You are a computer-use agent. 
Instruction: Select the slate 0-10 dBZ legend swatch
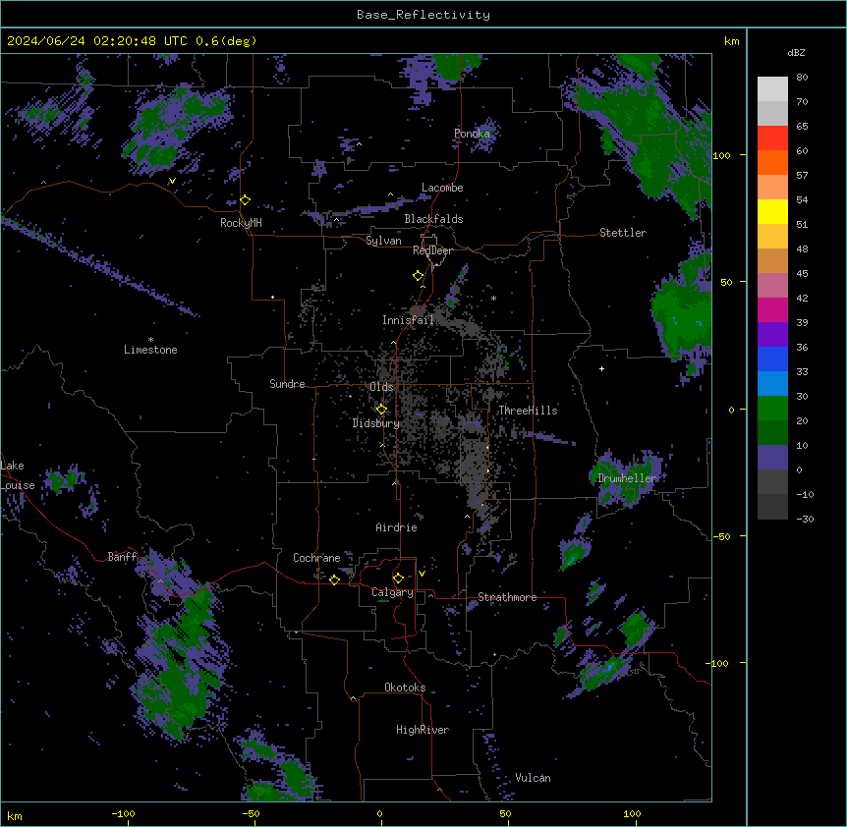pos(772,458)
